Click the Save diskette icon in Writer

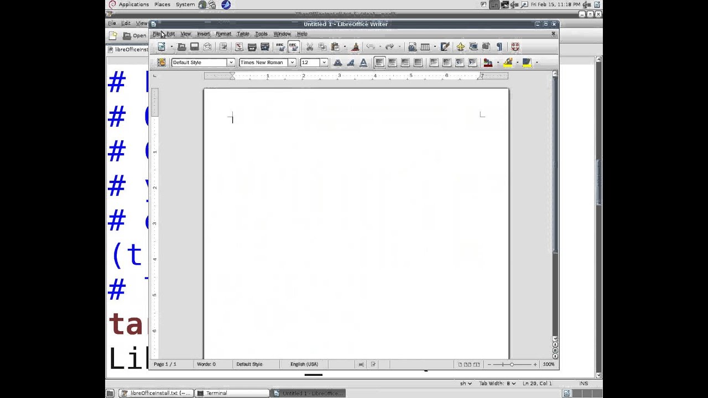[194, 46]
